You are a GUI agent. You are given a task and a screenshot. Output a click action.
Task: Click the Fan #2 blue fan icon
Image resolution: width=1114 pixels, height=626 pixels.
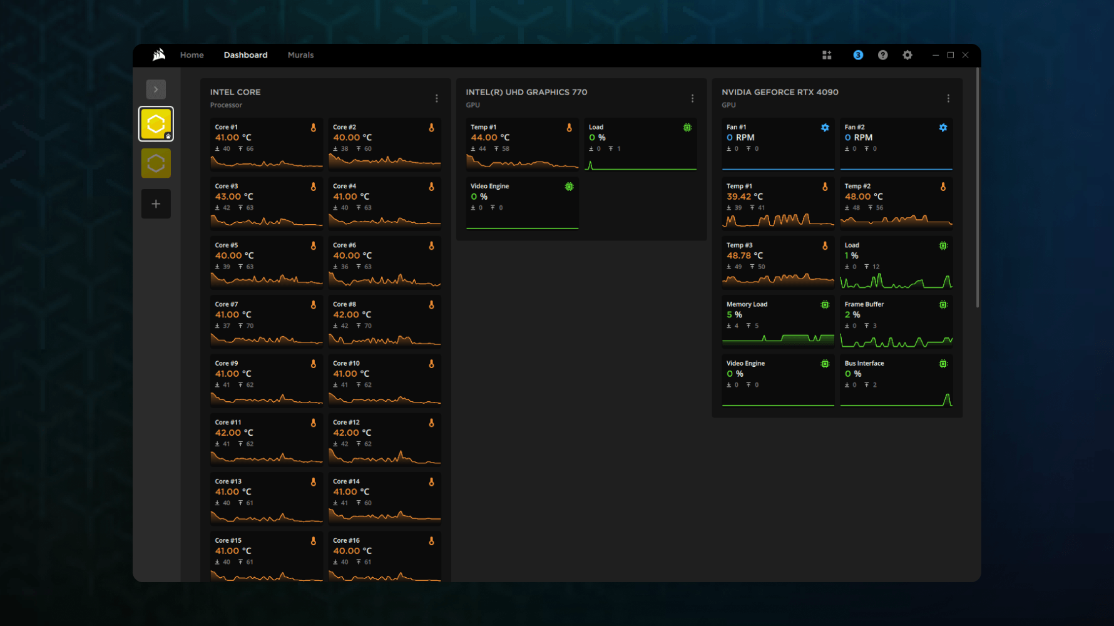point(943,128)
